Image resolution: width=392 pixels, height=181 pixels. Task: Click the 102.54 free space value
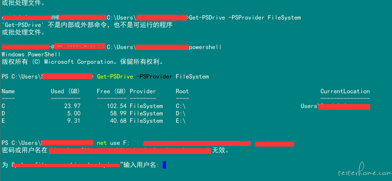point(117,106)
